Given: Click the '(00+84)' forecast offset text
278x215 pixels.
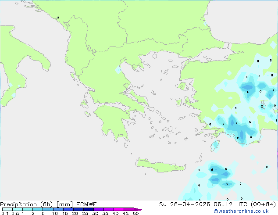Looking at the screenshot, I should (263, 204).
